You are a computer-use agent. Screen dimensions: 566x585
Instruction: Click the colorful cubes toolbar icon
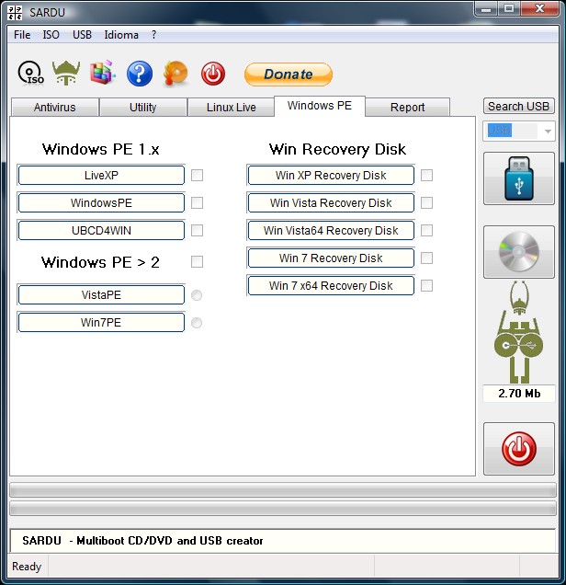[103, 73]
